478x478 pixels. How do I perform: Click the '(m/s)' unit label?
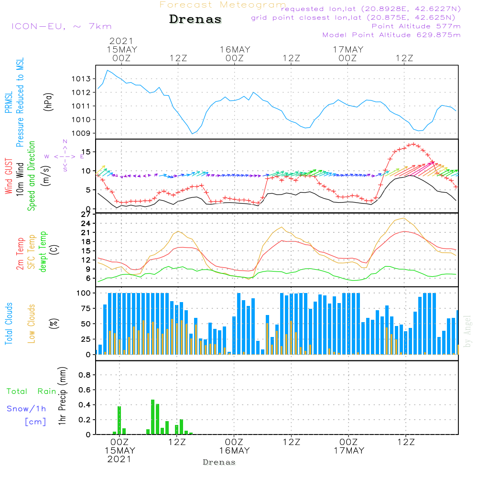click(x=46, y=176)
